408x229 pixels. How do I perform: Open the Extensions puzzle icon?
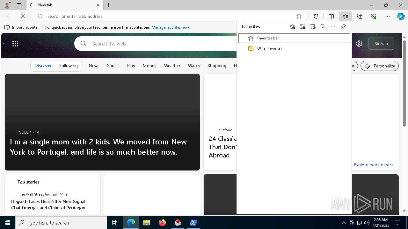[x=316, y=16]
